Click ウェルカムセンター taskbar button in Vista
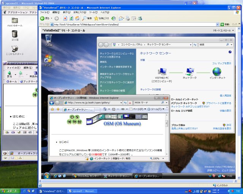 [x=87, y=176]
